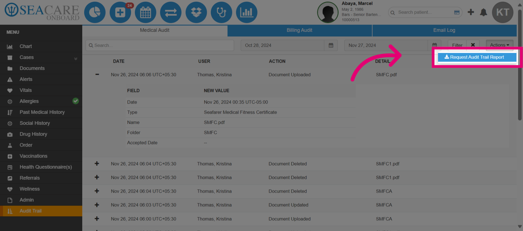Open Social History in sidebar

(x=41, y=123)
